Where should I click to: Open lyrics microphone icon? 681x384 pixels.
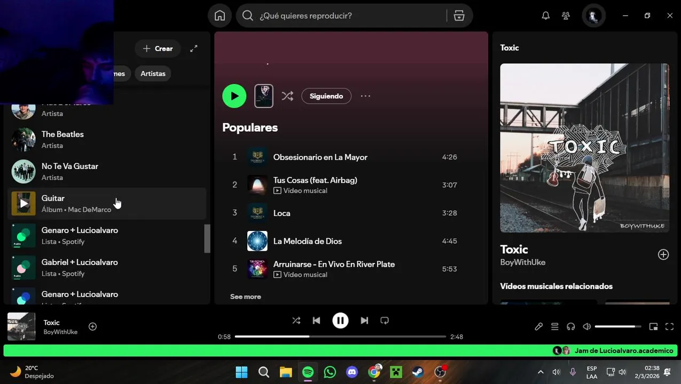[538, 326]
